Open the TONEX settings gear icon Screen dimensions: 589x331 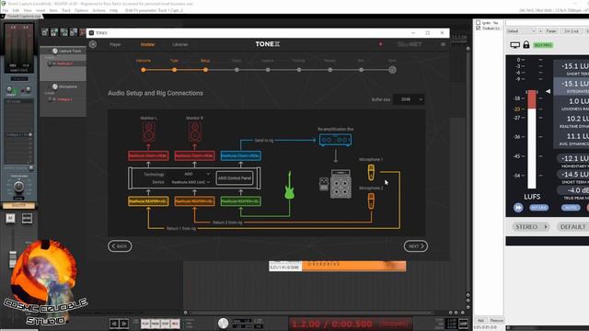pyautogui.click(x=93, y=44)
